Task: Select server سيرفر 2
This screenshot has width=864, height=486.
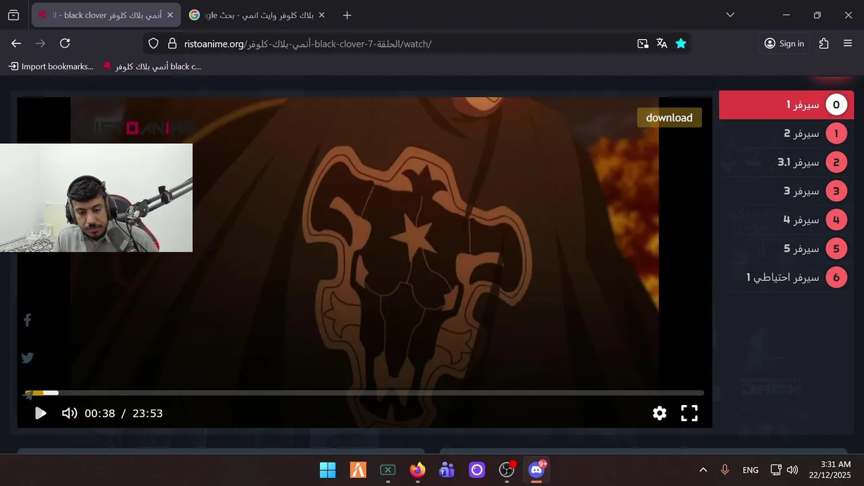Action: (786, 134)
